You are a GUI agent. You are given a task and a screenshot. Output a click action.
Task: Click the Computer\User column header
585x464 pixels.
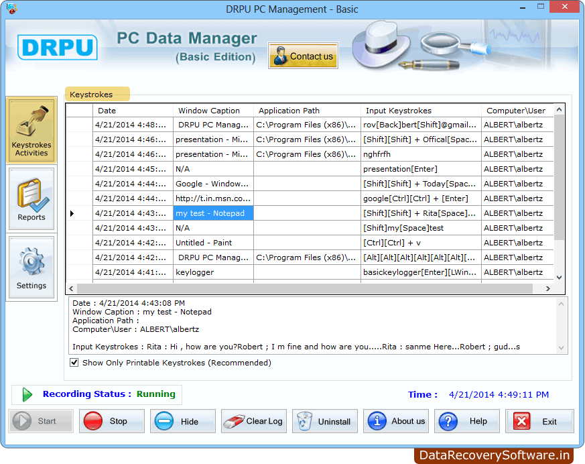517,111
